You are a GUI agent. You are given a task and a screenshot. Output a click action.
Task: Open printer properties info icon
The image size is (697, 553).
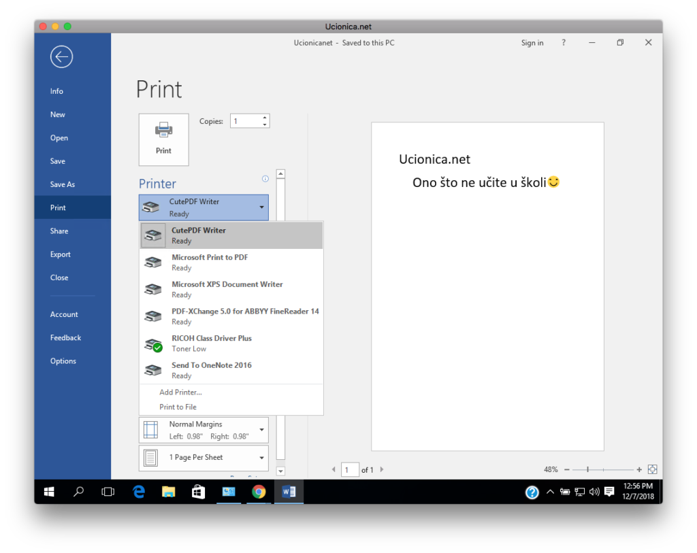click(265, 179)
